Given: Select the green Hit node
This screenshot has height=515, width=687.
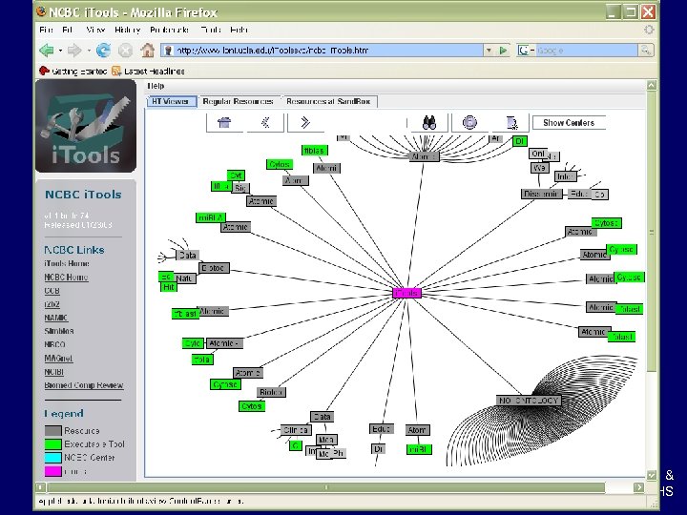Looking at the screenshot, I should coord(169,287).
